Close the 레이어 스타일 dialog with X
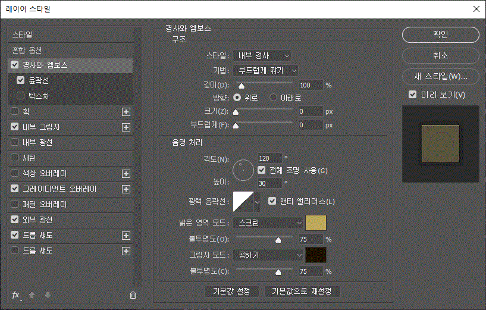Viewport: 486px width, 310px height. [x=476, y=9]
